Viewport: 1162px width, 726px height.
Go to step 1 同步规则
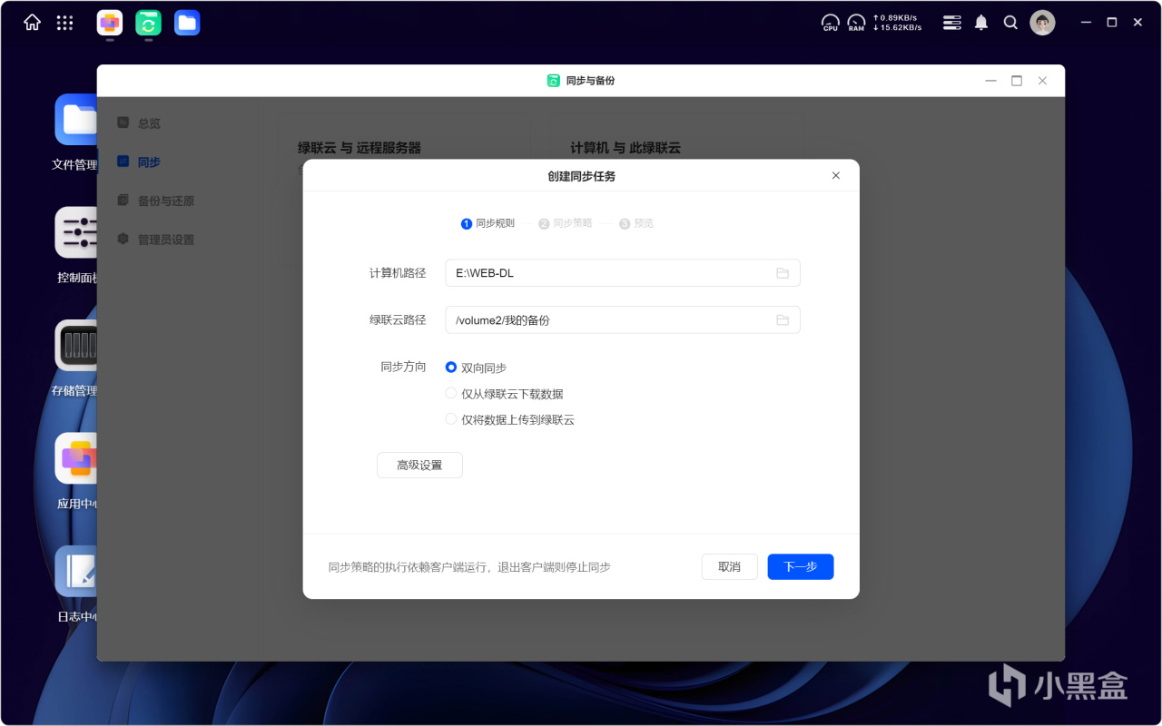click(x=487, y=223)
